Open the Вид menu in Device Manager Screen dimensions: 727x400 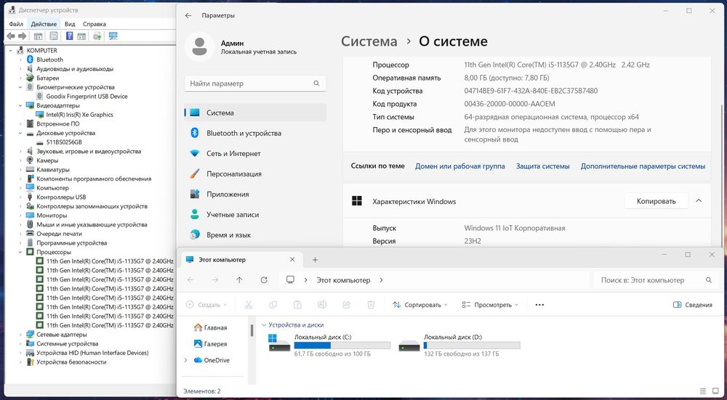pos(70,24)
